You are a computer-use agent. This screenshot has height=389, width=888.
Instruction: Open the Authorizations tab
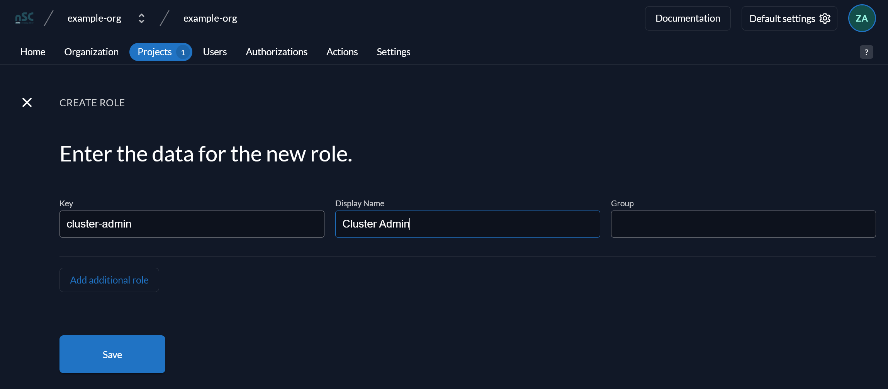click(x=277, y=52)
